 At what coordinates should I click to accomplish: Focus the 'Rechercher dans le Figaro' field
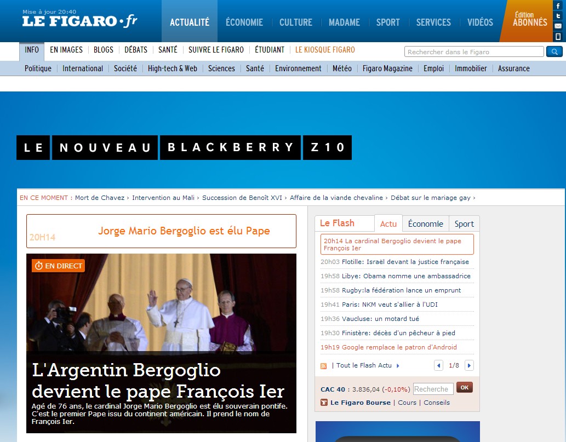474,52
